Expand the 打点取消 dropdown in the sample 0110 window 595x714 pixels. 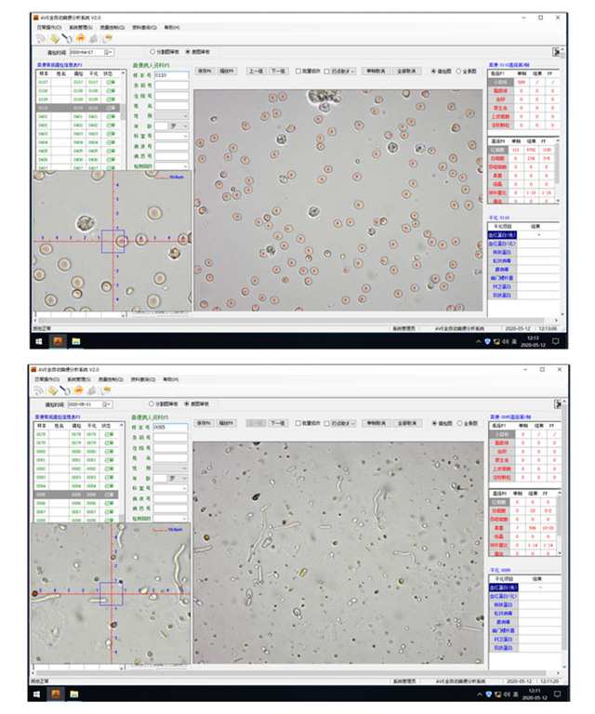click(352, 71)
